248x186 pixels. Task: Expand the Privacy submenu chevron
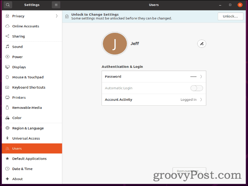57,16
